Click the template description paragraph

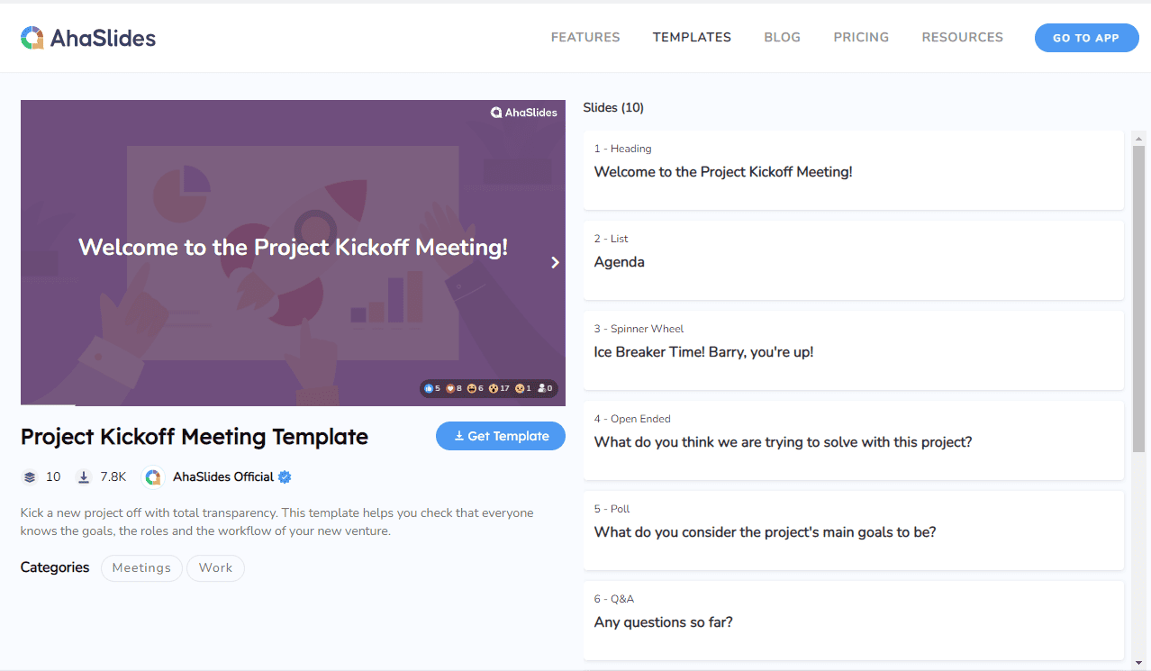pos(277,521)
